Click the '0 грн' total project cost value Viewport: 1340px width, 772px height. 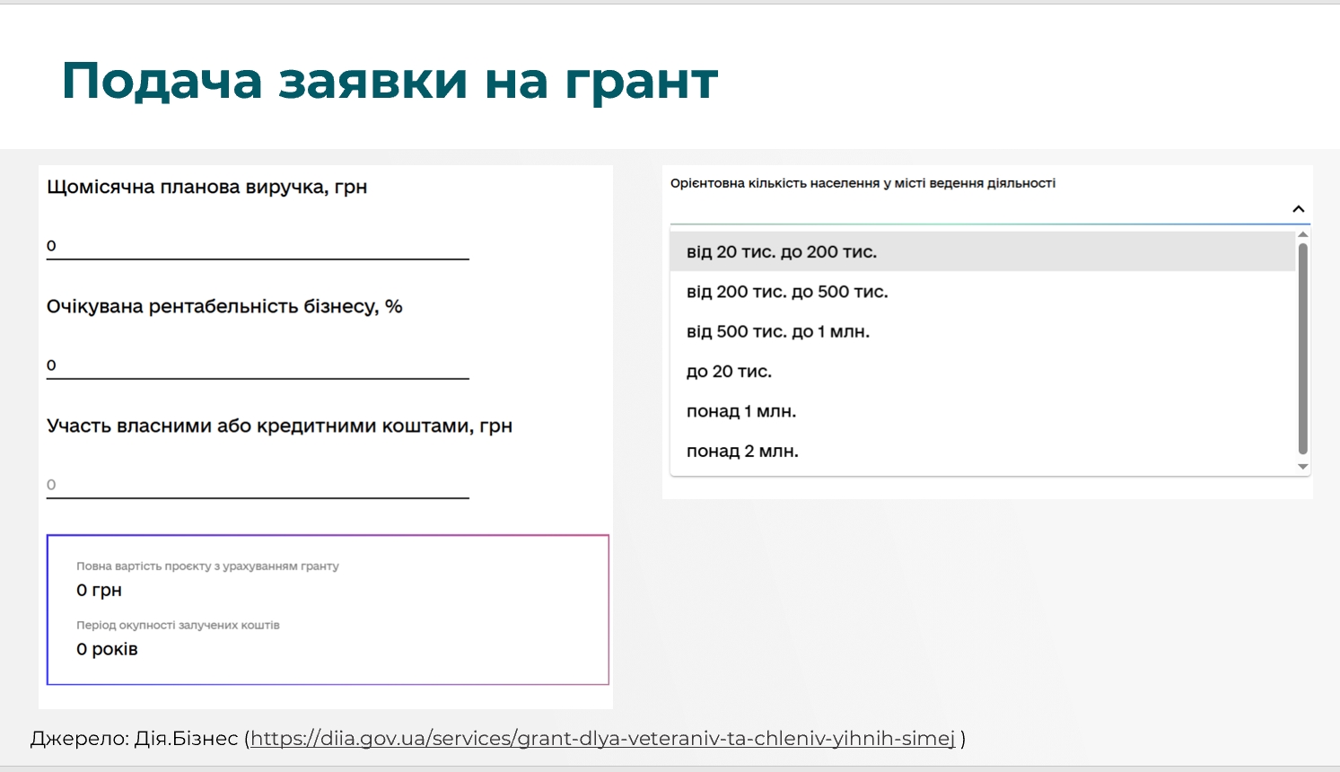pos(100,591)
